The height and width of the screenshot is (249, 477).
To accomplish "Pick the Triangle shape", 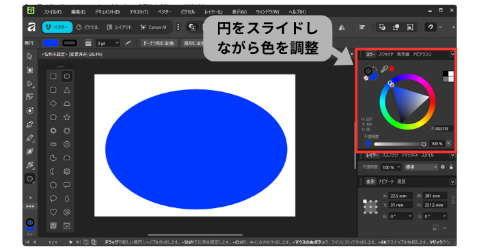I will coord(67,90).
